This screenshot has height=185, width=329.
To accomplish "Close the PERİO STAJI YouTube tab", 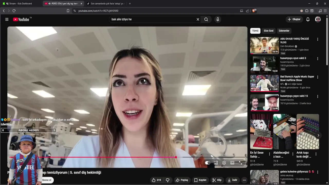I will (x=81, y=4).
